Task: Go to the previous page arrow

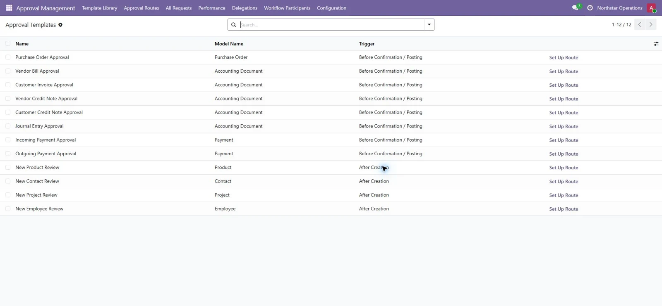Action: (x=640, y=25)
